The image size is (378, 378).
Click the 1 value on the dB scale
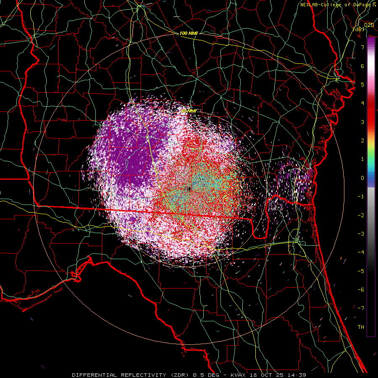362,159
